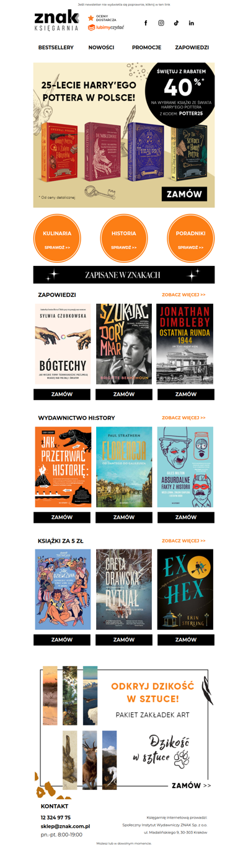Click Zamów under Ostatnia Runda 1944
Viewport: 248px width, 860px height.
point(186,394)
